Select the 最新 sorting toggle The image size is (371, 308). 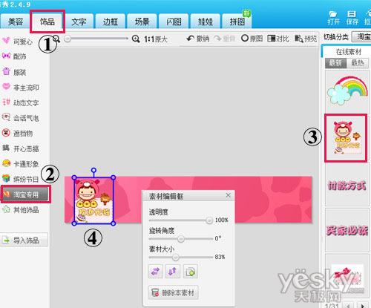pos(336,63)
